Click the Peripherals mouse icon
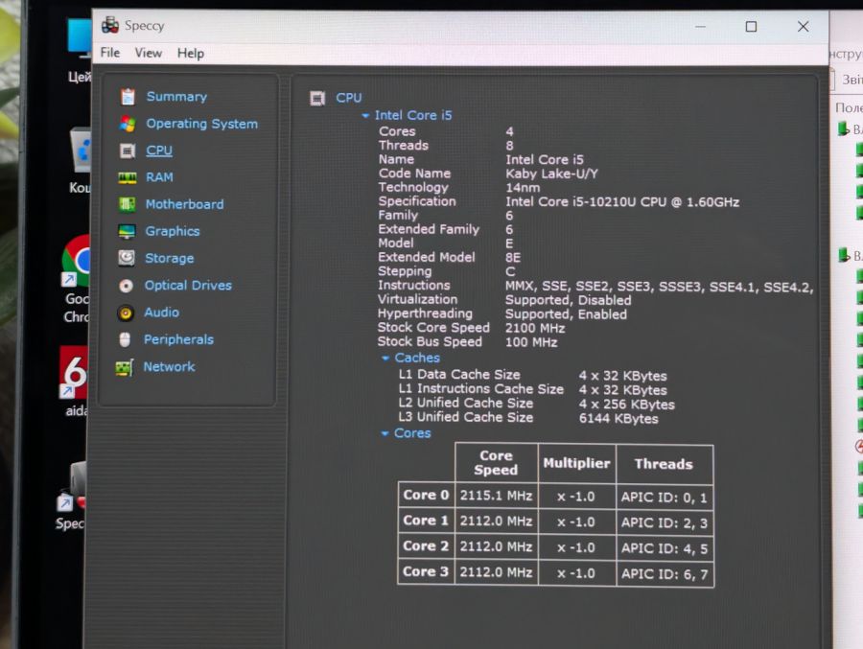The height and width of the screenshot is (649, 863). [x=125, y=339]
